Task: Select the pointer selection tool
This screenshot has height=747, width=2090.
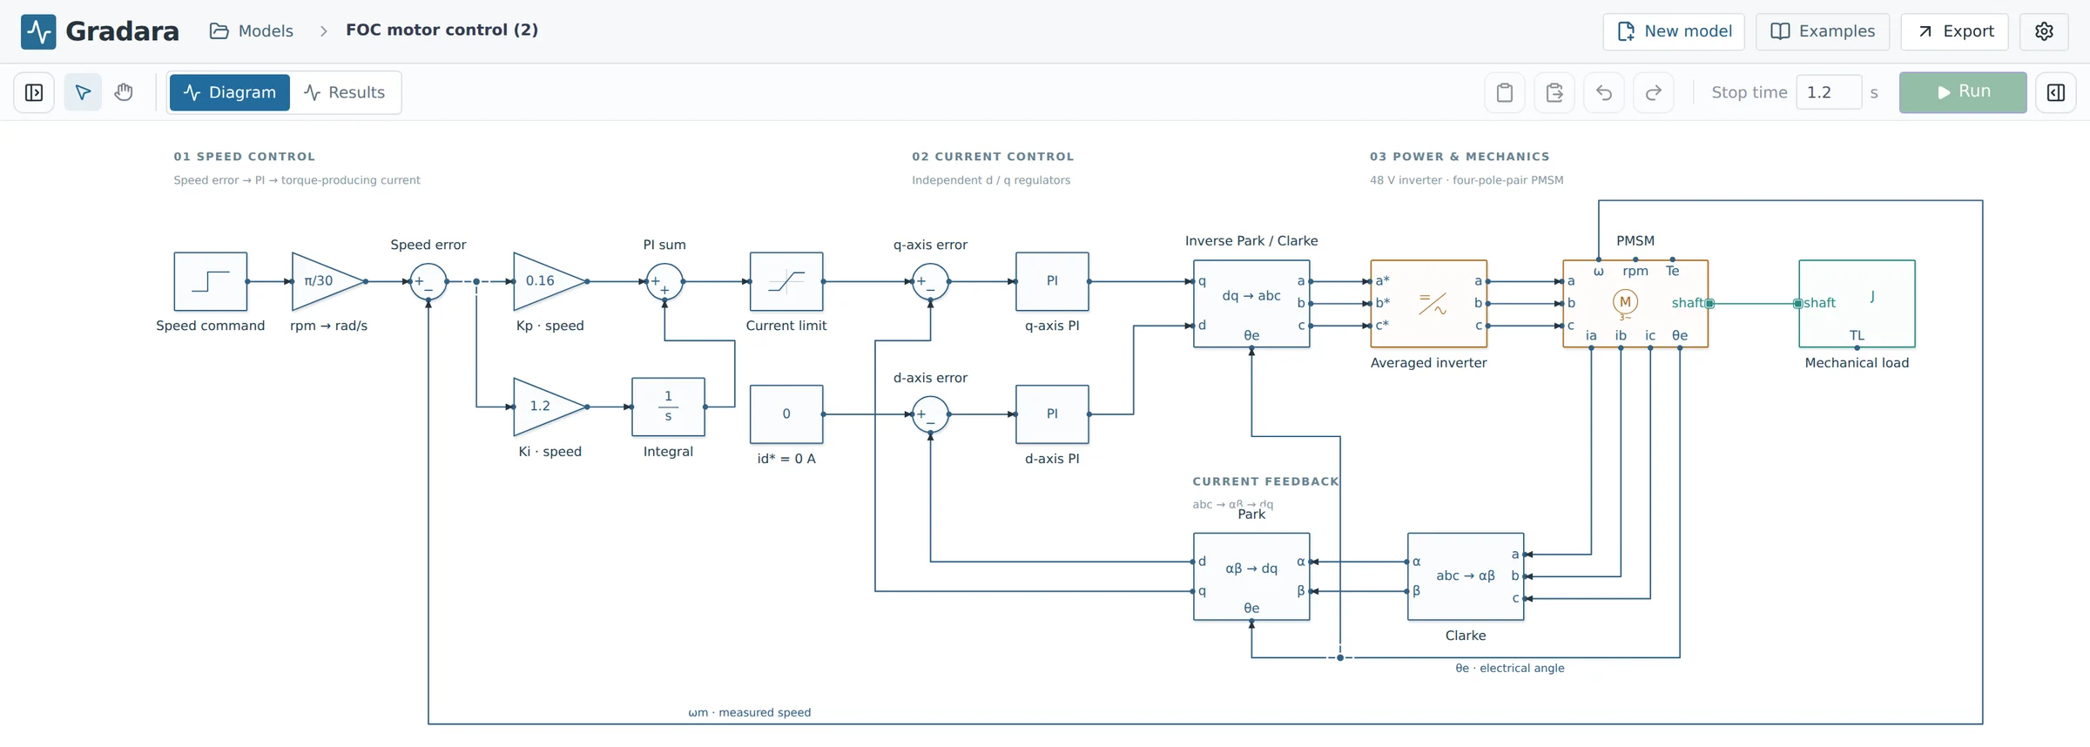Action: tap(83, 92)
